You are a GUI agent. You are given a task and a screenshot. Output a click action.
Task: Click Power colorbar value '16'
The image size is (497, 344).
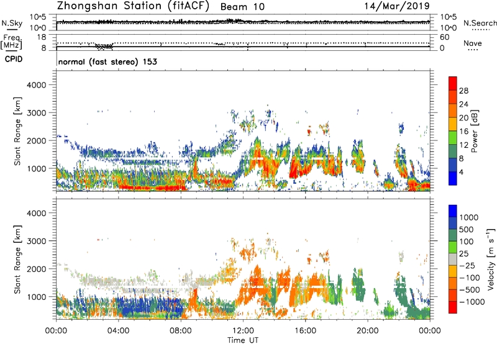point(463,132)
